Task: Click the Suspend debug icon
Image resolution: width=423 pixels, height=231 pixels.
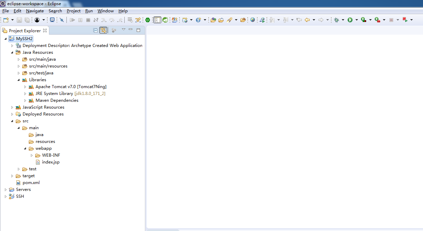Action: [x=80, y=20]
